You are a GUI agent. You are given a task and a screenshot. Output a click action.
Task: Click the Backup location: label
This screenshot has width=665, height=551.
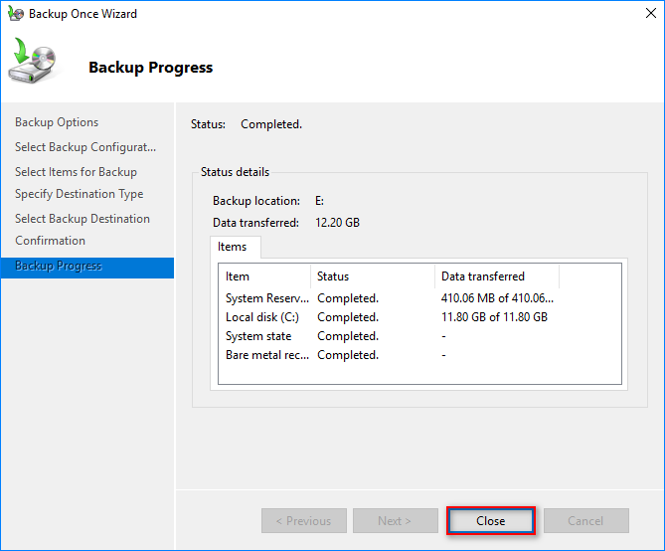tap(256, 201)
